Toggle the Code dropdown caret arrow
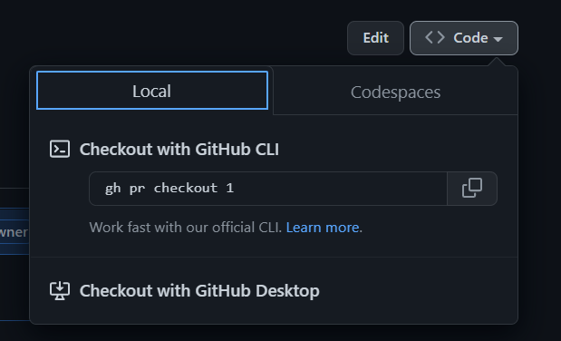The image size is (561, 341). click(x=498, y=39)
